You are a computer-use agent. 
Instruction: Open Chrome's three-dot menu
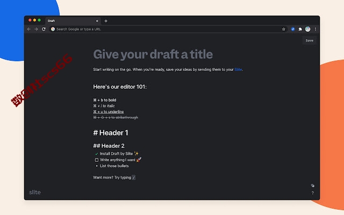click(x=316, y=29)
